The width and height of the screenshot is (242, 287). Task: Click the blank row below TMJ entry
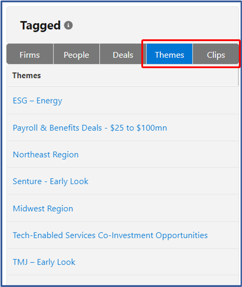coord(123,280)
